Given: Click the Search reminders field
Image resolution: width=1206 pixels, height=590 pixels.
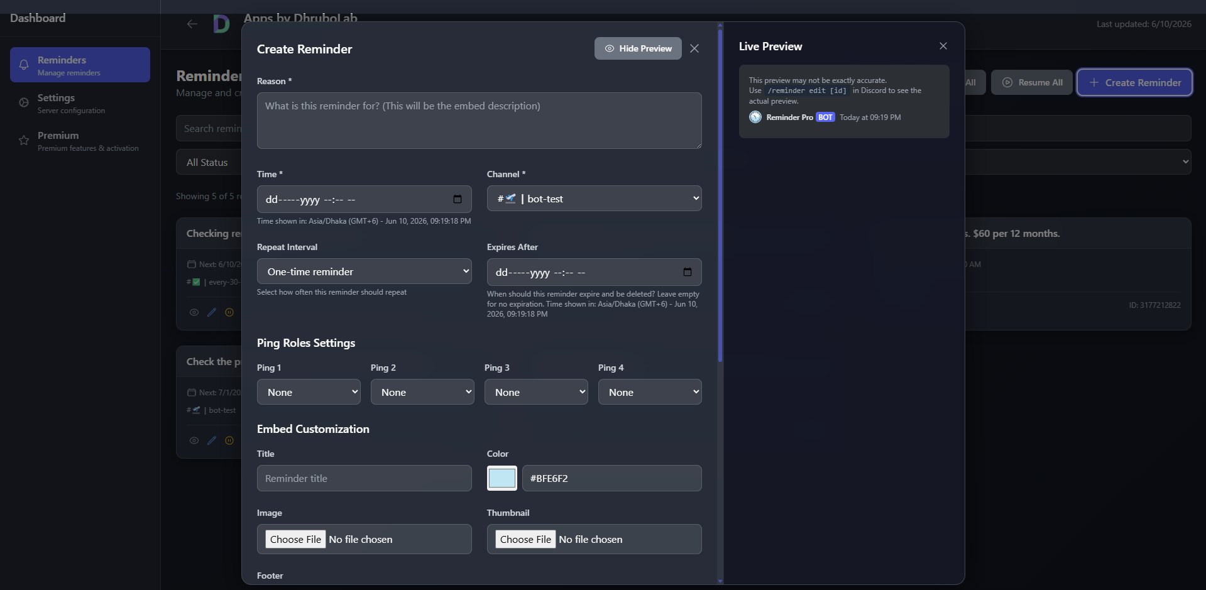Looking at the screenshot, I should coord(209,128).
